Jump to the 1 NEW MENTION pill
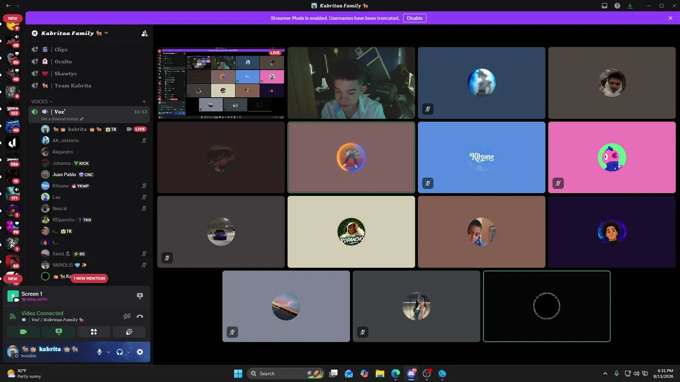 point(89,278)
